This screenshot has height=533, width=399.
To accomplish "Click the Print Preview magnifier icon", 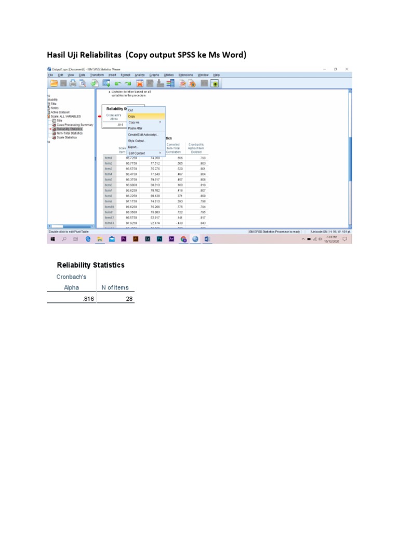I will coord(83,83).
